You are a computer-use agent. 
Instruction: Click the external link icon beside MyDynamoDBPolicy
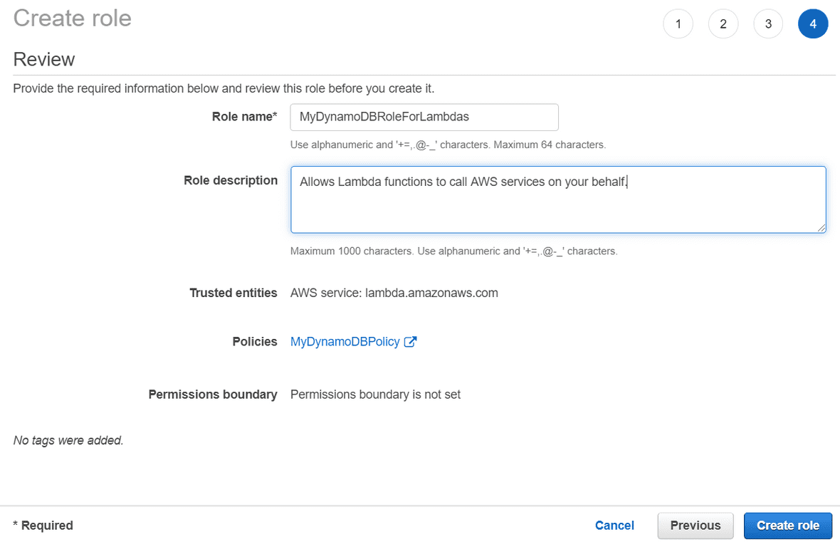(410, 342)
